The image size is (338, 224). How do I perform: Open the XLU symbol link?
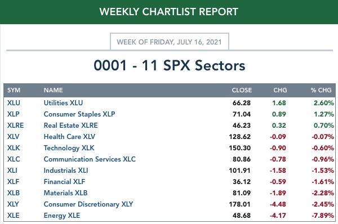(x=14, y=103)
